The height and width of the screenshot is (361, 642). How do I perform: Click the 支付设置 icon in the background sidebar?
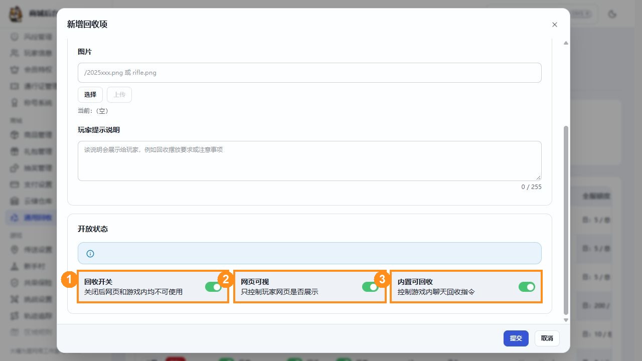point(15,184)
